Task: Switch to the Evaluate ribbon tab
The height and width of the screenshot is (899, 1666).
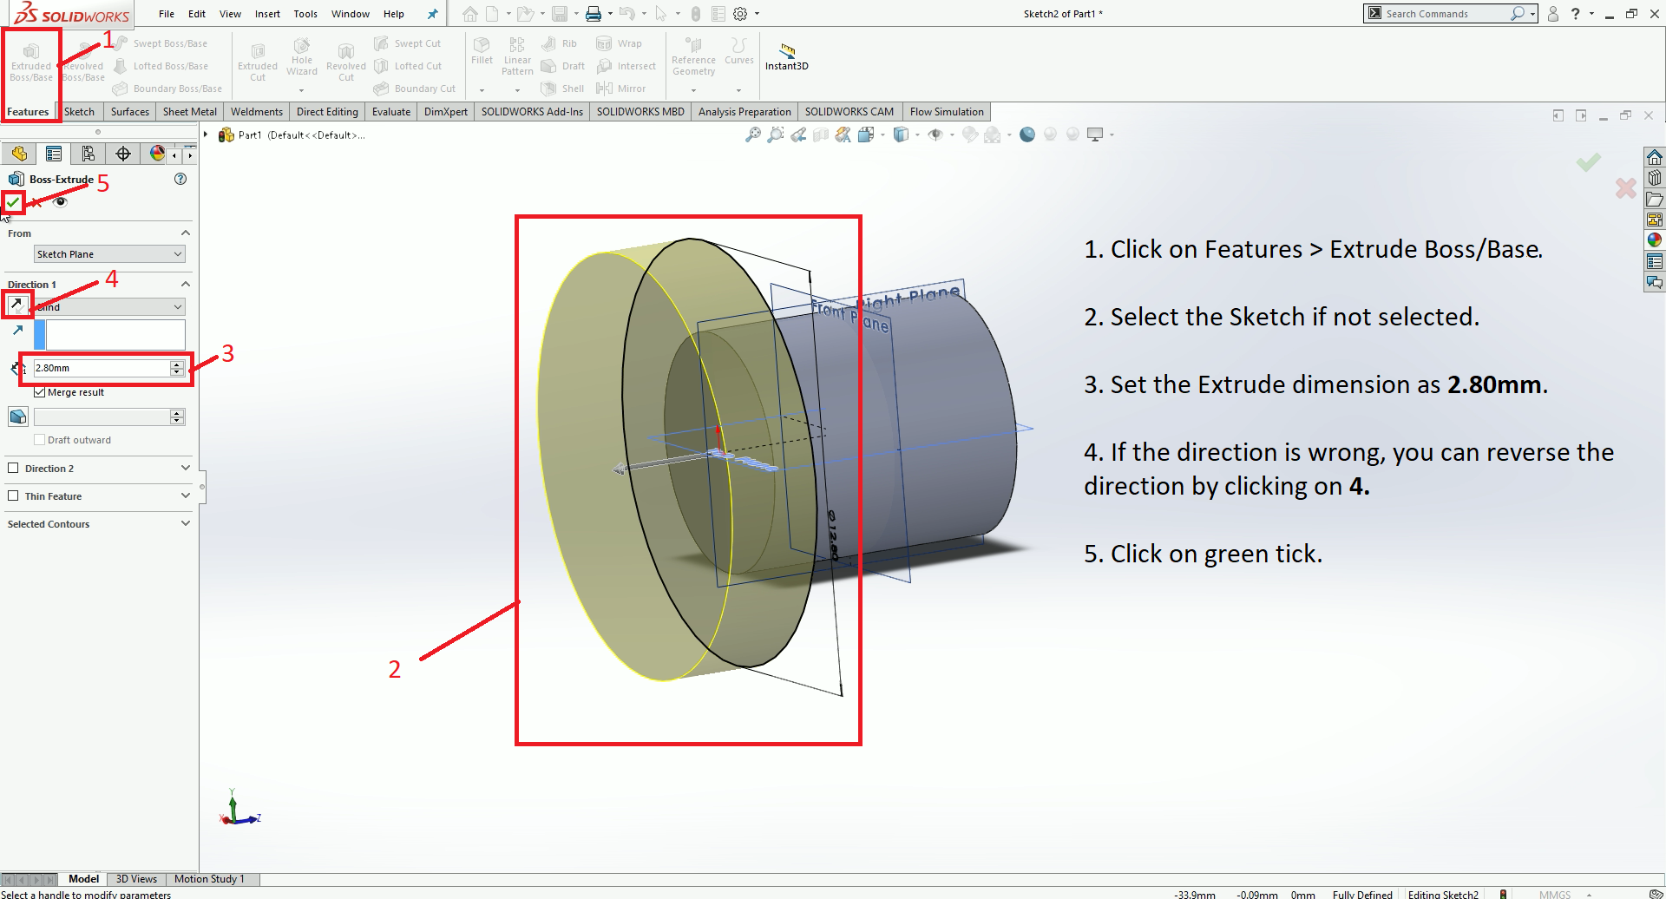Action: click(391, 112)
